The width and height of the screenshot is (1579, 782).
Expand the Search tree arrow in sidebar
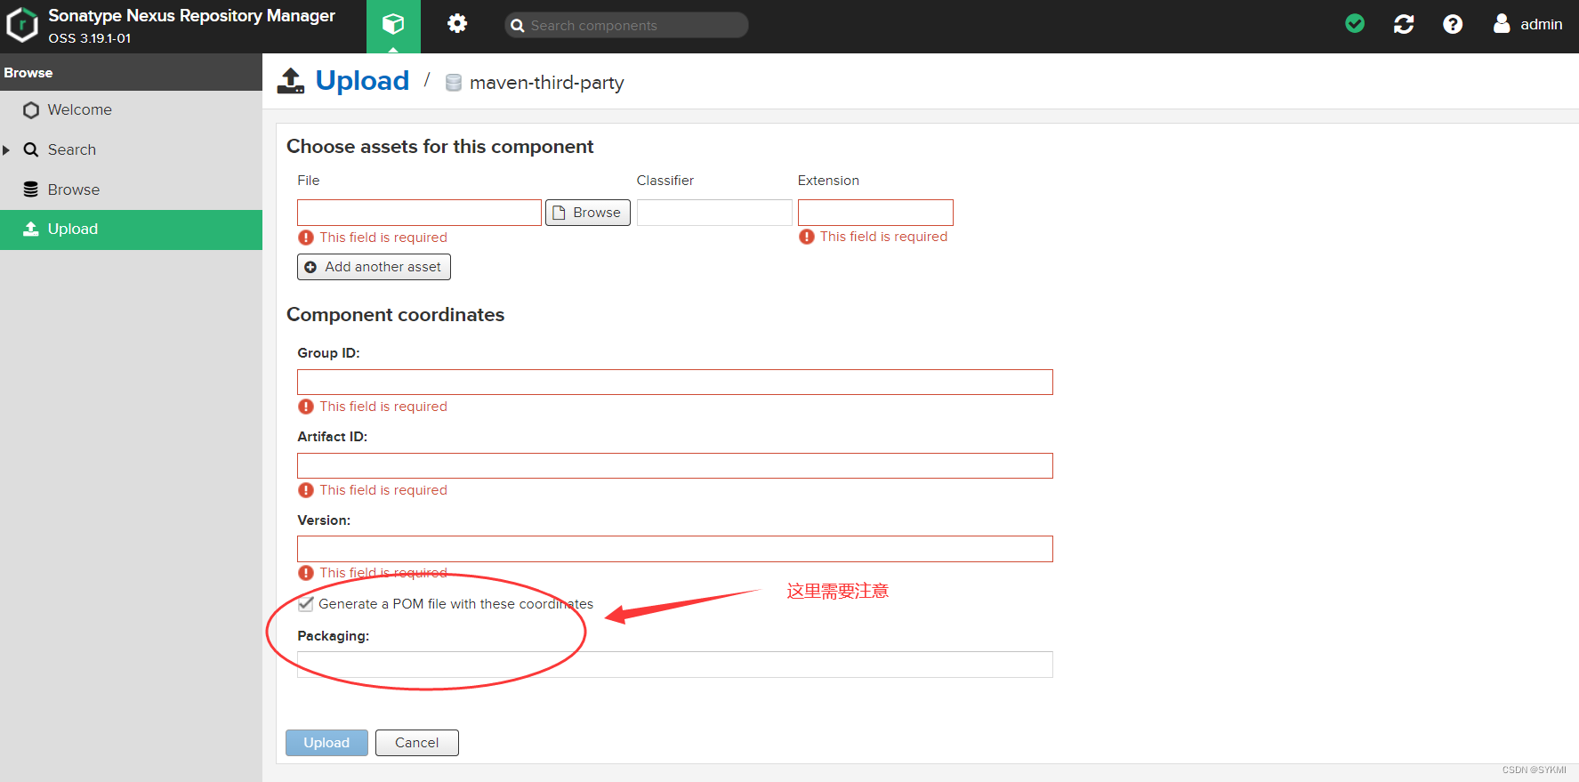pos(6,150)
